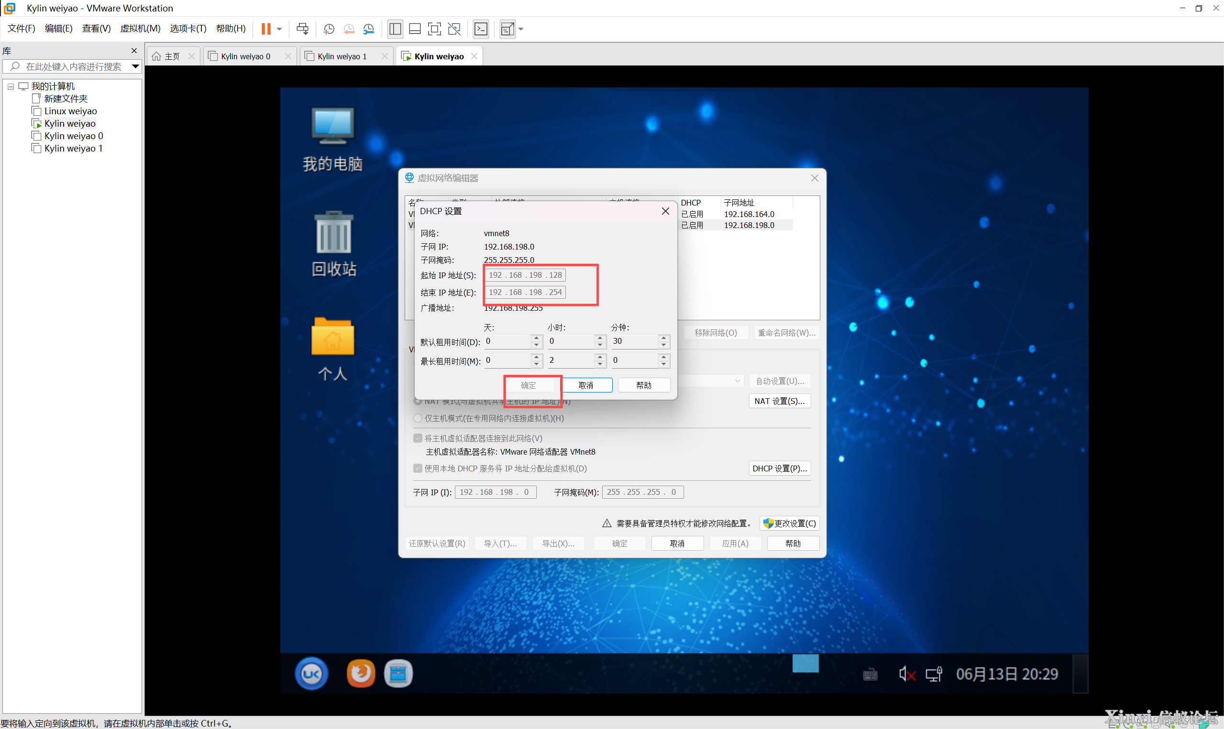Viewport: 1224px width, 729px height.
Task: Open the snapshot manager icon
Action: [x=368, y=29]
